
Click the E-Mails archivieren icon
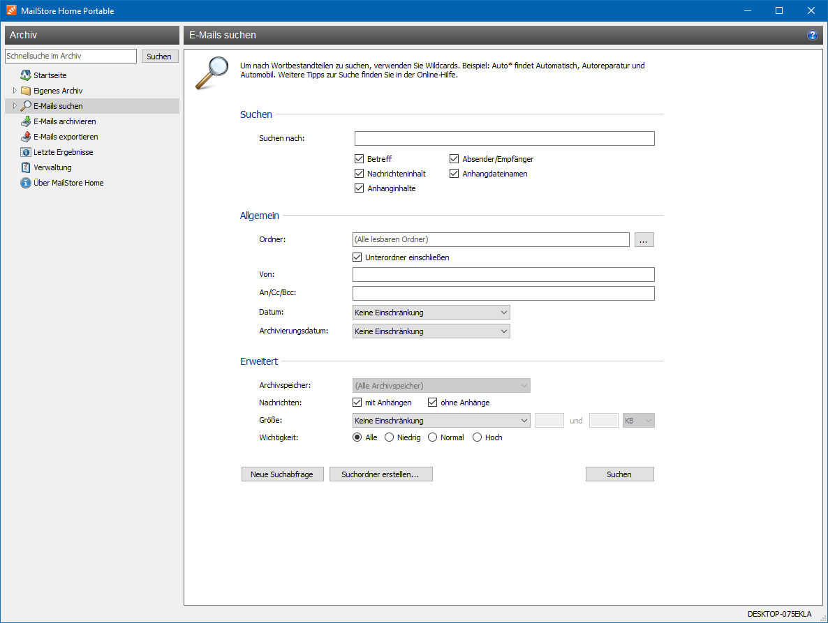pos(26,121)
